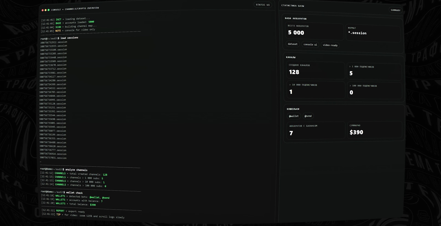This screenshot has width=441, height=226.
Task: Click the yellow dot in console header
Action: point(45,10)
